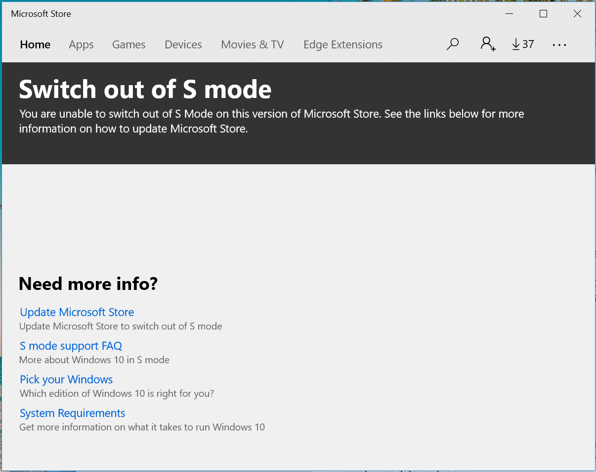Click the System Requirements link
The width and height of the screenshot is (596, 472).
(72, 413)
